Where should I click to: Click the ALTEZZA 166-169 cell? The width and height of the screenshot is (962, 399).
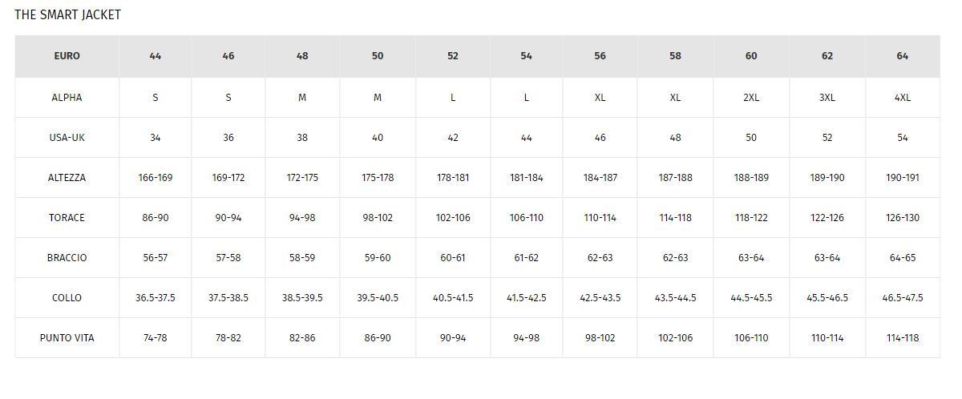click(155, 178)
